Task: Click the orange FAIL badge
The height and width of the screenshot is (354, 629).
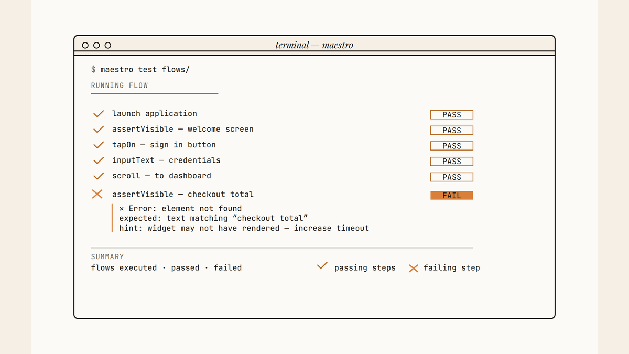Action: 452,195
